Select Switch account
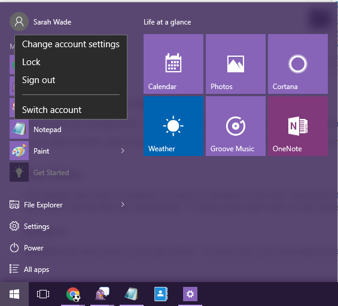This screenshot has height=306, width=338. pyautogui.click(x=71, y=110)
